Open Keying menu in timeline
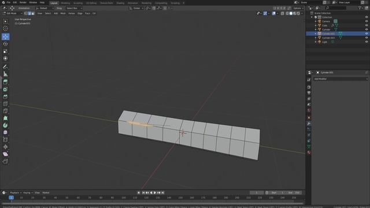Image resolution: width=370 pixels, height=208 pixels. [28, 192]
